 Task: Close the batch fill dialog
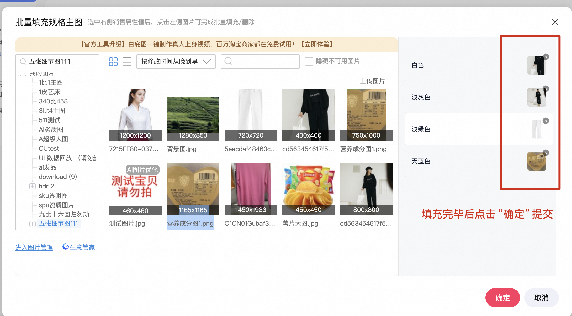(555, 22)
